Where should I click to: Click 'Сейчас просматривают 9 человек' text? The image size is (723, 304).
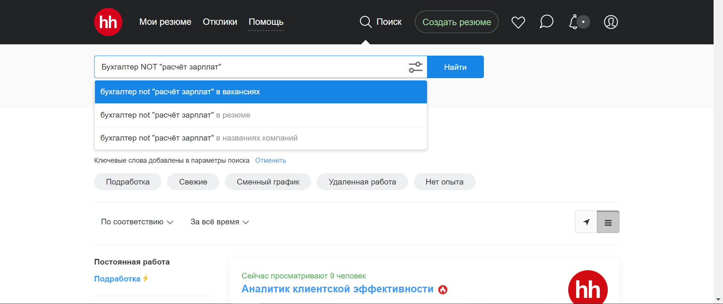tap(304, 276)
